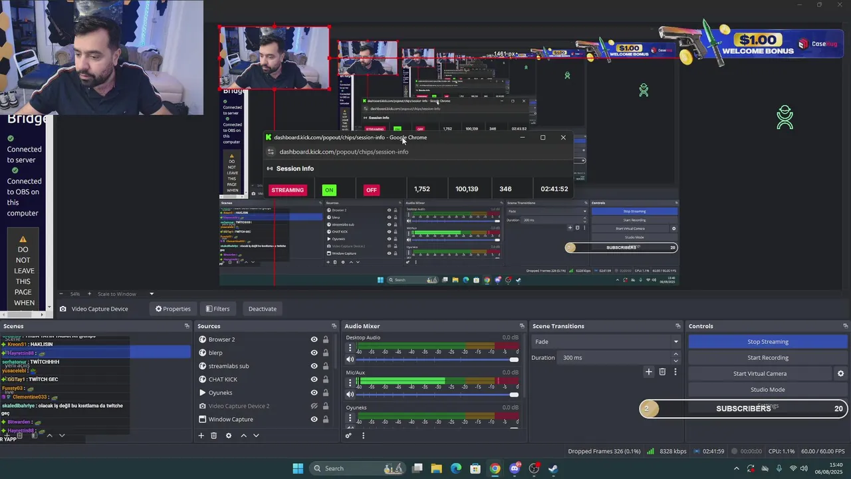Move selected source up

point(243,436)
